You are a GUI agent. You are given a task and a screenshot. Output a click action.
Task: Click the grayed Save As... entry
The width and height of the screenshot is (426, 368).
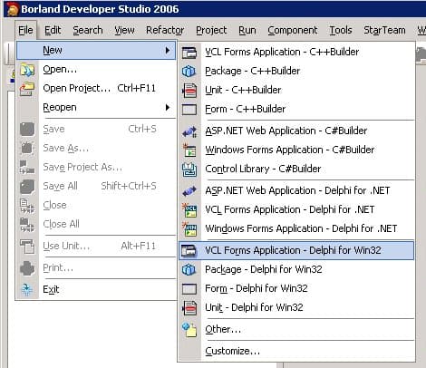96,148
